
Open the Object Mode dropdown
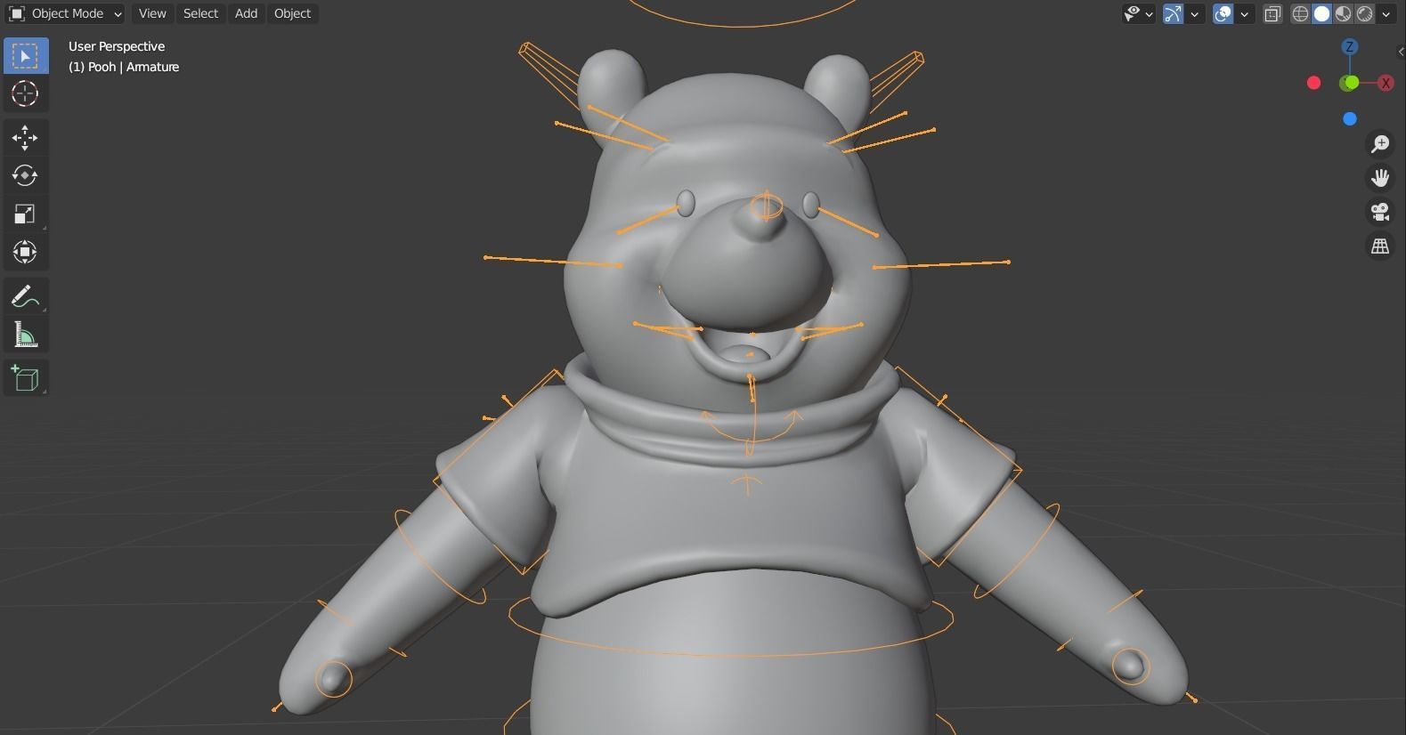pos(67,13)
